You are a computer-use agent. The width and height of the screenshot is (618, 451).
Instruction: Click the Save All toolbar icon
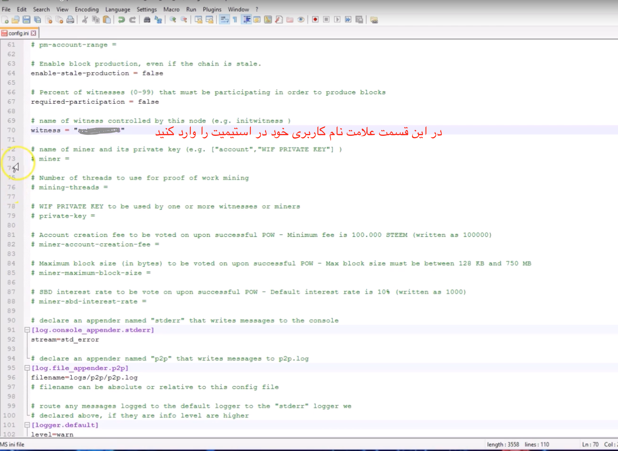(x=37, y=20)
